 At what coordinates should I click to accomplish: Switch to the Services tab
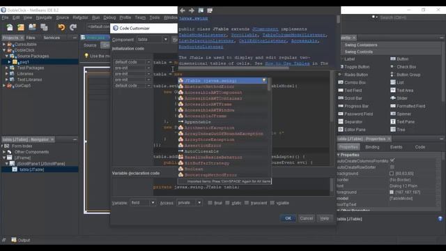point(52,38)
